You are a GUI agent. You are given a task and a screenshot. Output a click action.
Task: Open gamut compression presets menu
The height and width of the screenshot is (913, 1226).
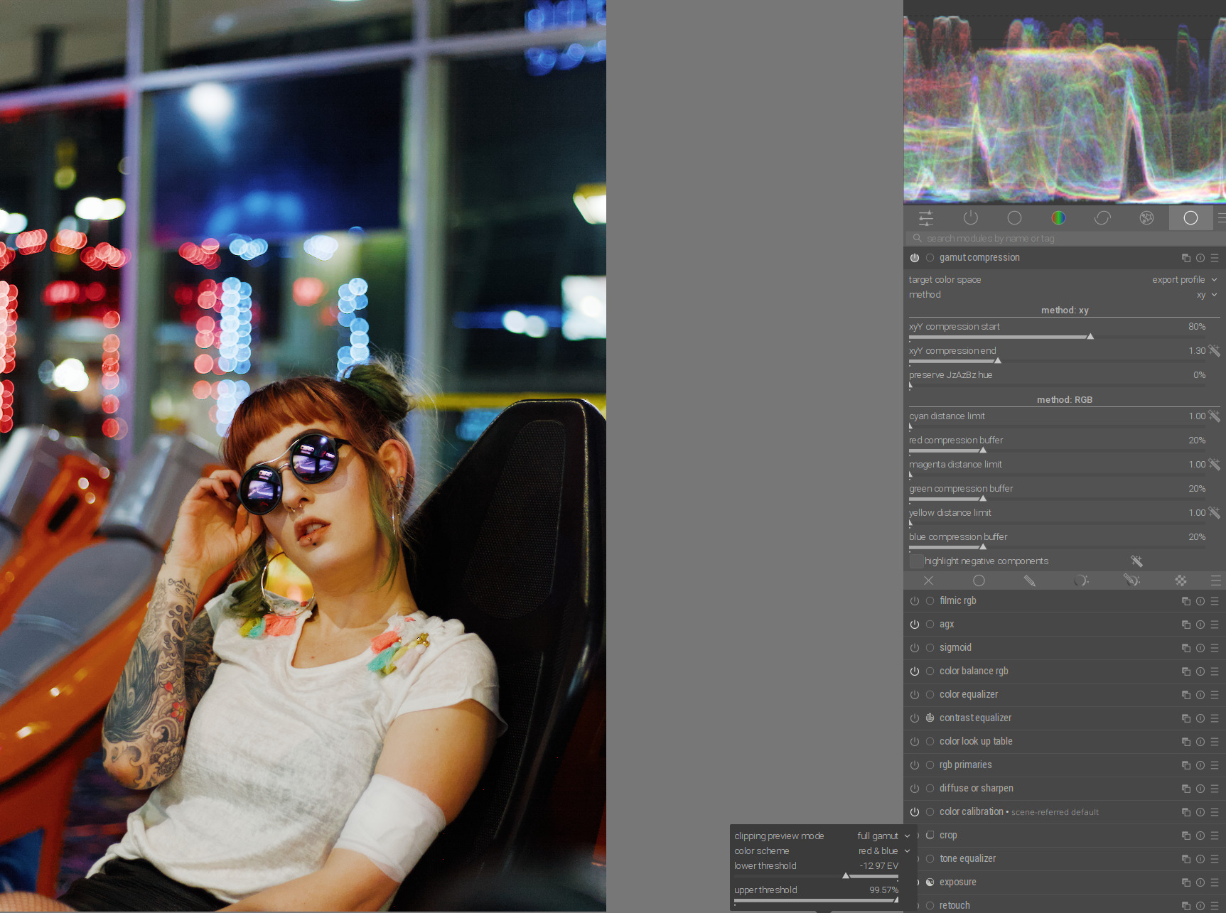(1215, 258)
